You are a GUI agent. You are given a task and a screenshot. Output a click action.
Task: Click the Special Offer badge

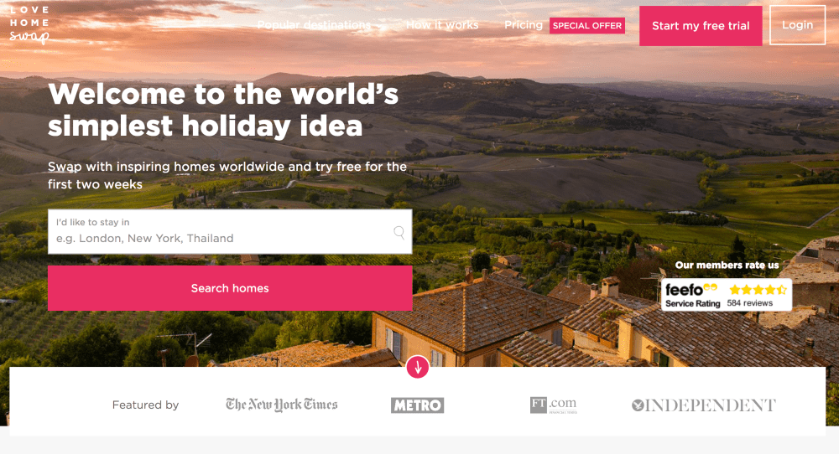587,26
